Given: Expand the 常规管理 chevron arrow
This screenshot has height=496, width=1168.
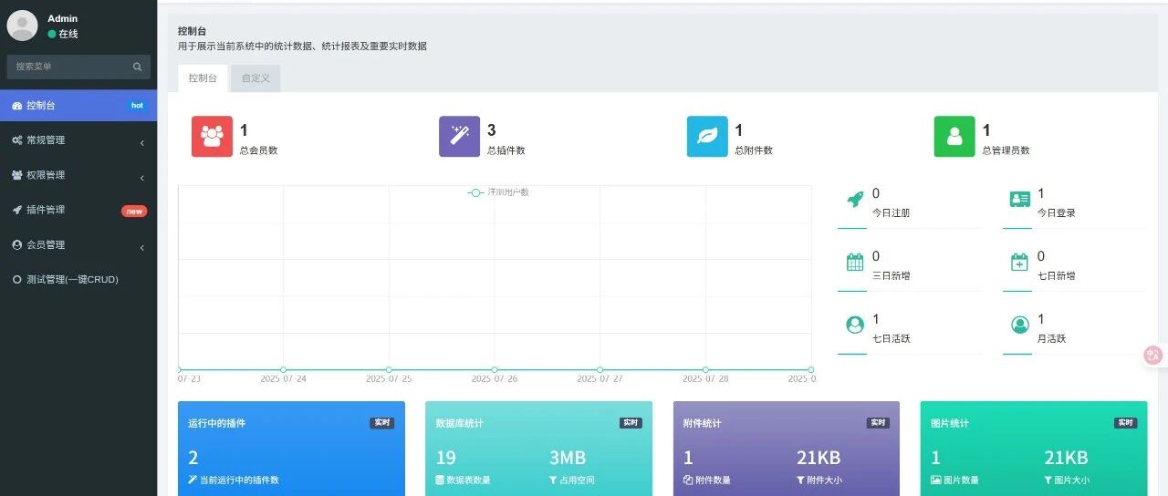Looking at the screenshot, I should (142, 143).
